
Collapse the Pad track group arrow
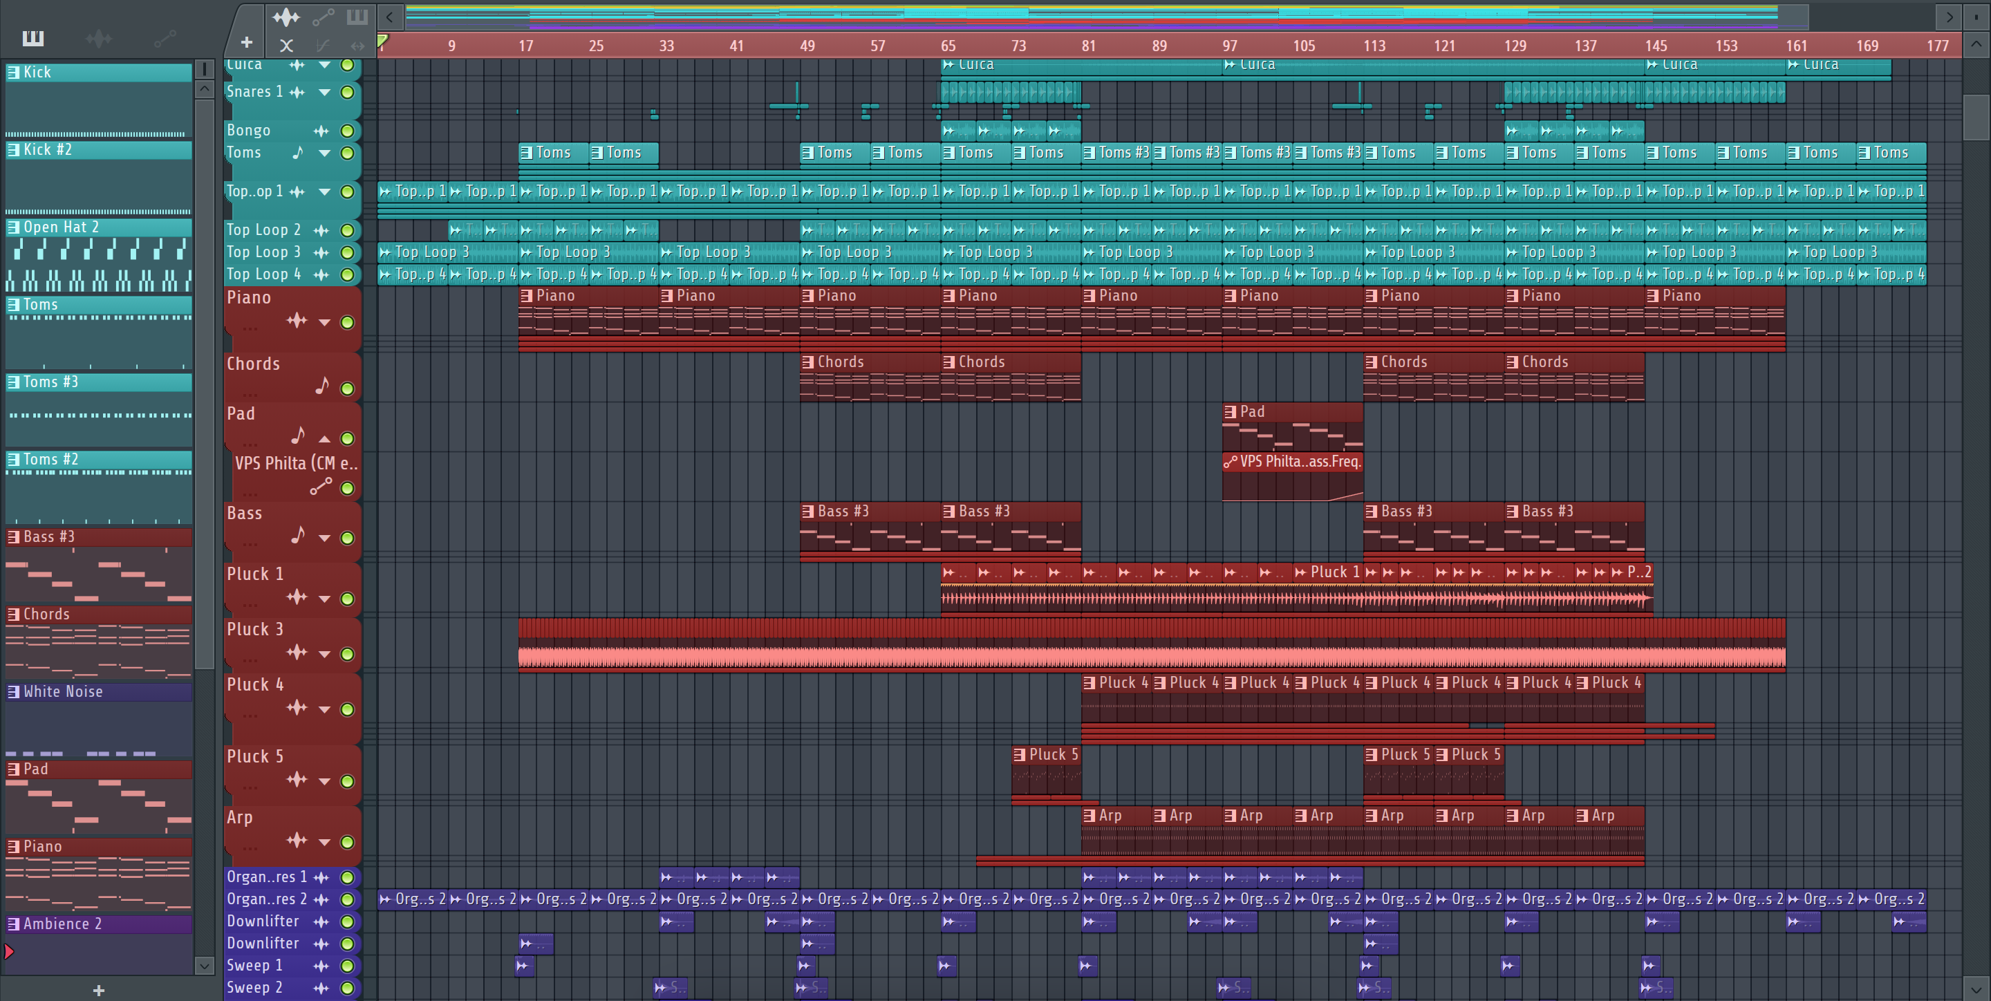click(325, 438)
